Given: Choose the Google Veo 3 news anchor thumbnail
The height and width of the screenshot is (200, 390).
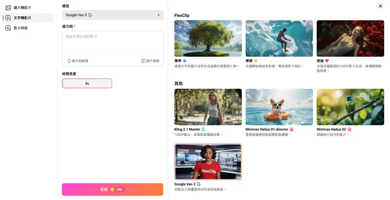Looking at the screenshot, I should coord(208,162).
